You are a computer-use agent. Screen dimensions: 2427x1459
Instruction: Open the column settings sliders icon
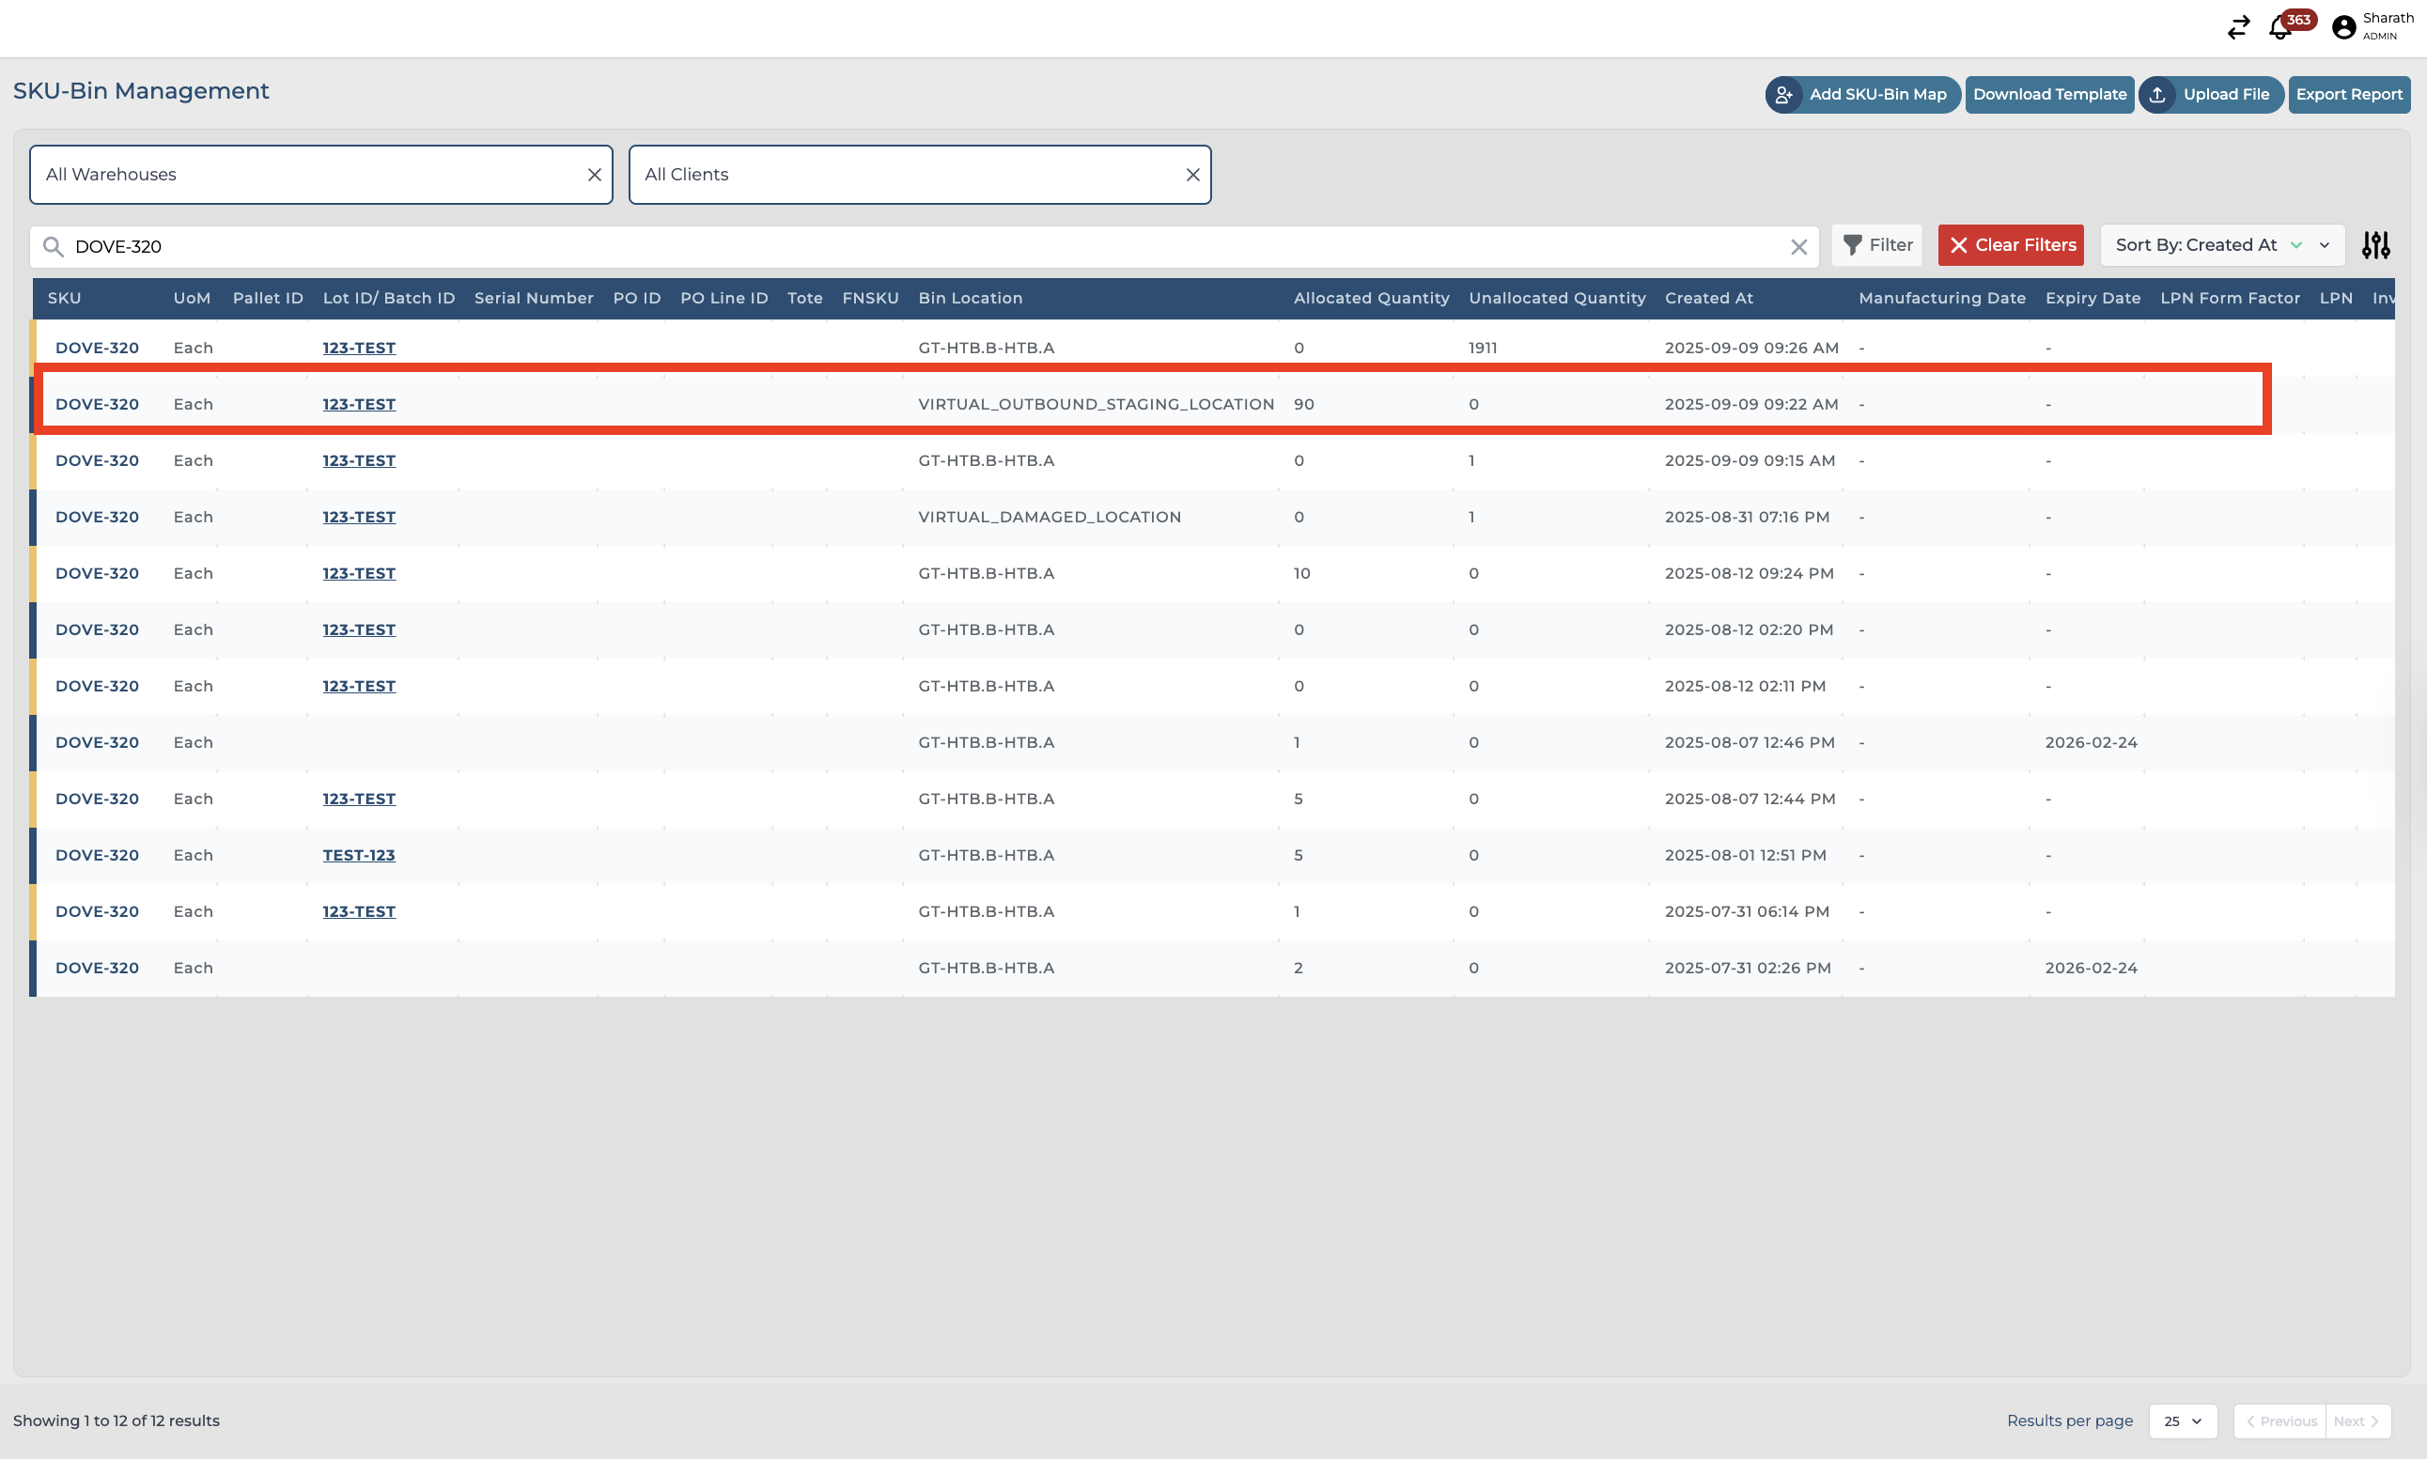click(x=2375, y=246)
